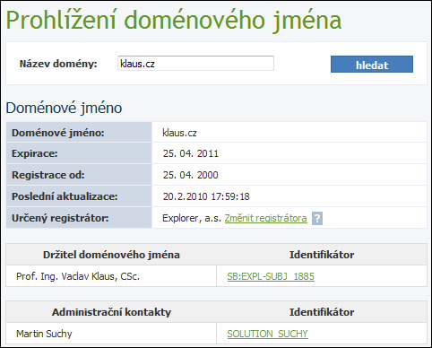The image size is (432, 348).
Task: Click the Název domény field label
Action: 58,64
